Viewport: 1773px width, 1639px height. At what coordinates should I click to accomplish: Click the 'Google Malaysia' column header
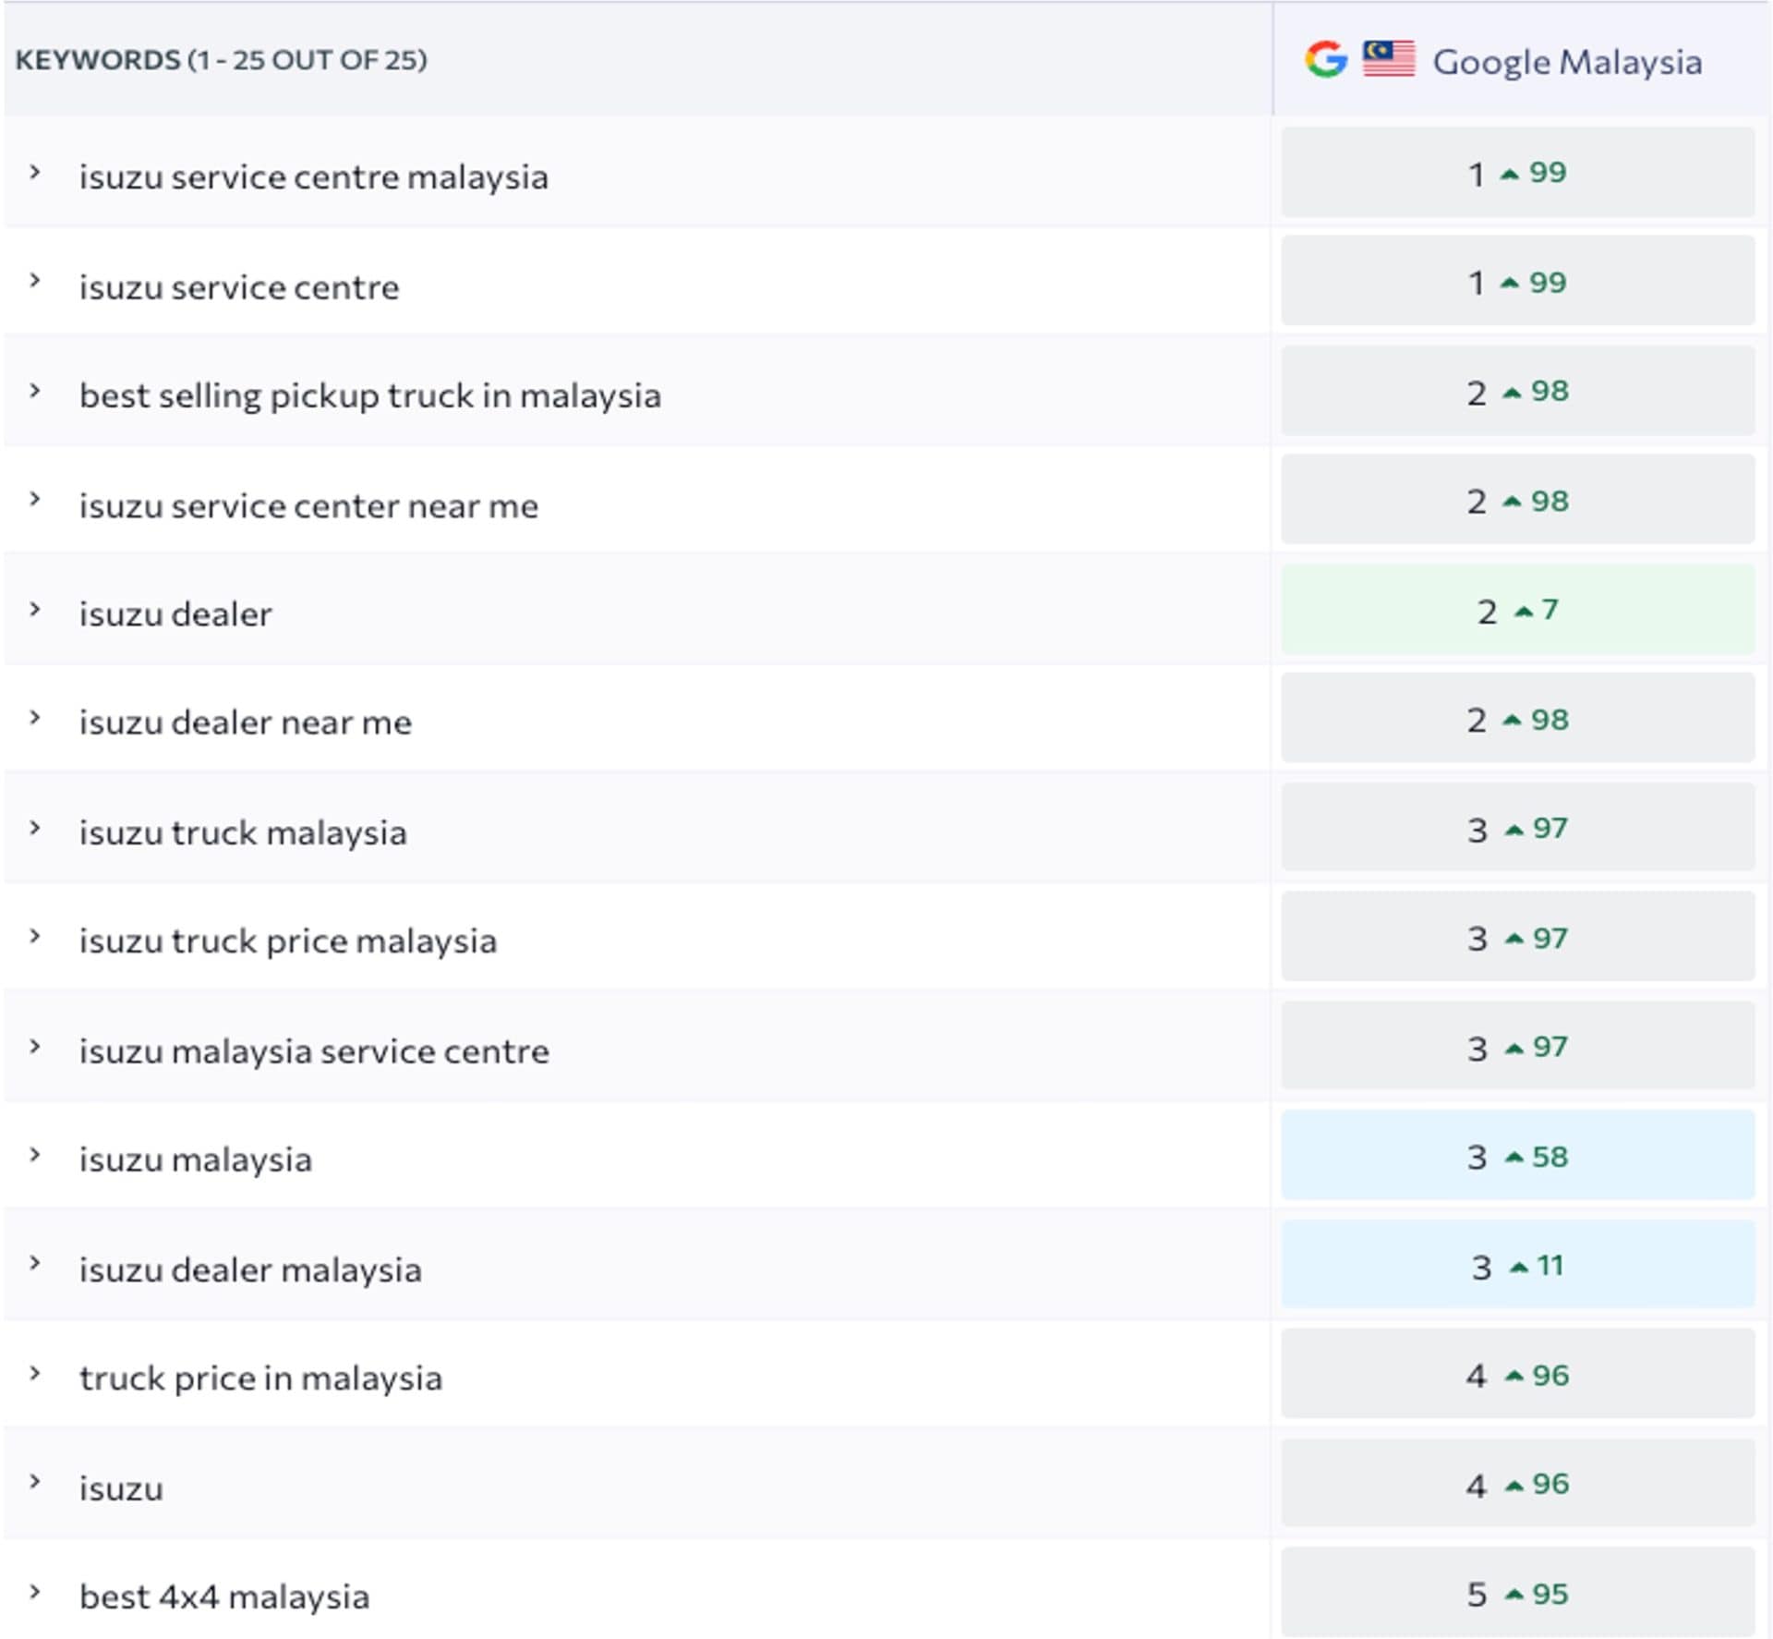tap(1566, 62)
